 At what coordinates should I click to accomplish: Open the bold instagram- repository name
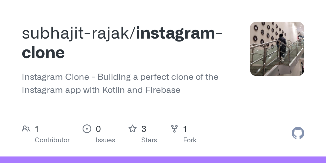coord(179,33)
